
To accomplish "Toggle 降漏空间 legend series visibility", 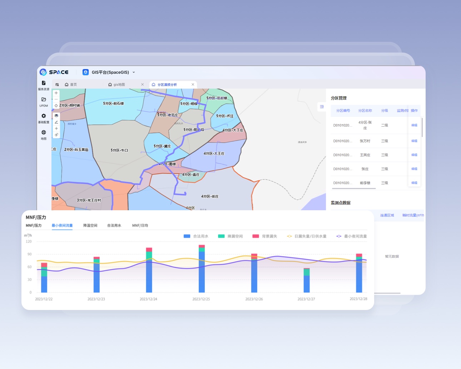I will (x=230, y=236).
